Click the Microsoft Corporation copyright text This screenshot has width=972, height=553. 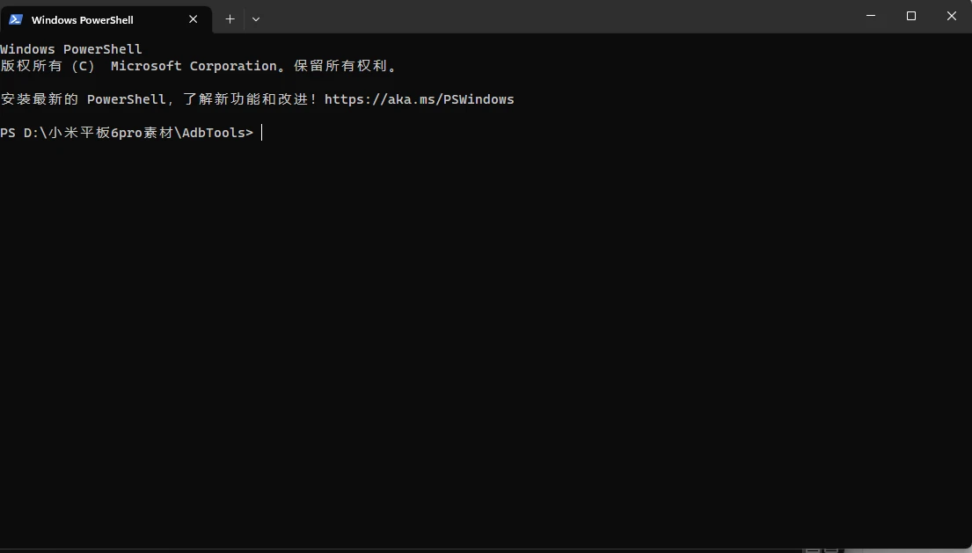pyautogui.click(x=194, y=66)
